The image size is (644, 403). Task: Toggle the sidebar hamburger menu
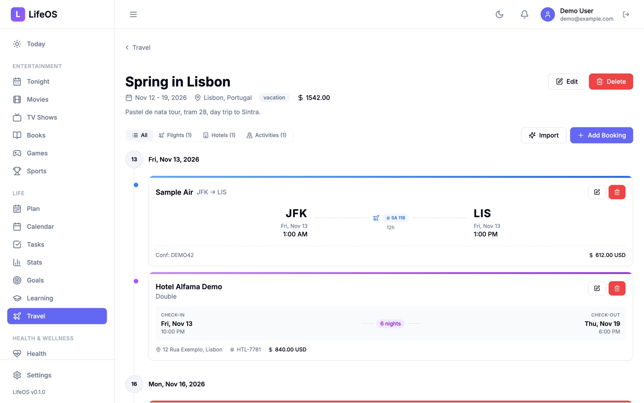[133, 15]
